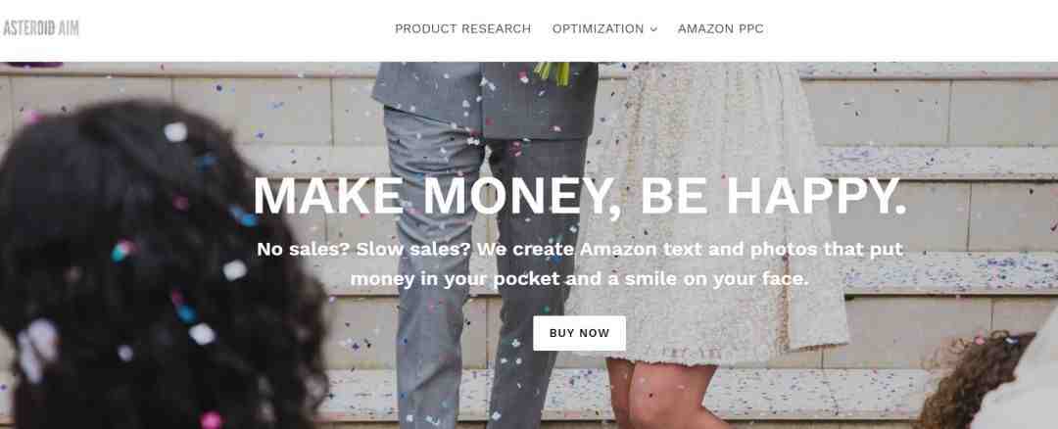Click the white confetti on the dark hair
The image size is (1058, 429).
pyautogui.click(x=175, y=131)
